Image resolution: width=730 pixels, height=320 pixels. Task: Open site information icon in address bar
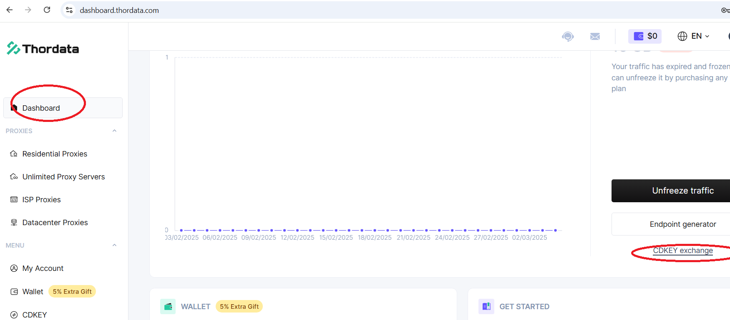tap(69, 10)
